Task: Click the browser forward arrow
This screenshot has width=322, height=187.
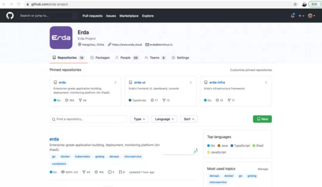Action: 11,4
